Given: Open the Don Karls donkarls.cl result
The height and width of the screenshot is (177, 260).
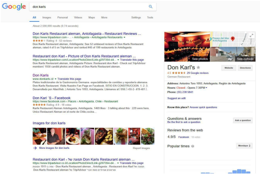Looking at the screenshot, I should point(41,75).
